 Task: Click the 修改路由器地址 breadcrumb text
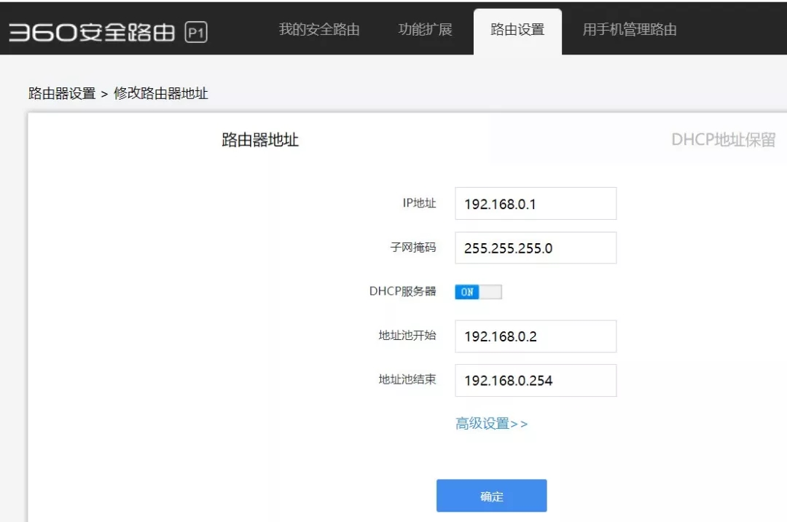(162, 93)
